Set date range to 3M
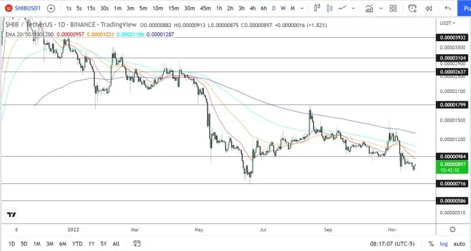 [49, 244]
